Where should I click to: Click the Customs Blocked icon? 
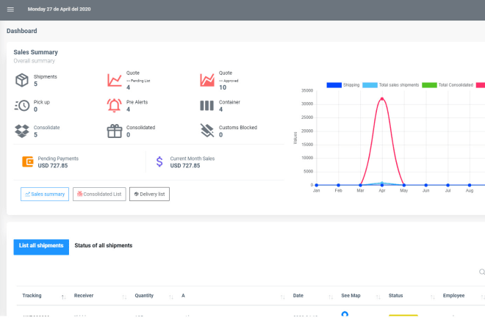pyautogui.click(x=207, y=131)
